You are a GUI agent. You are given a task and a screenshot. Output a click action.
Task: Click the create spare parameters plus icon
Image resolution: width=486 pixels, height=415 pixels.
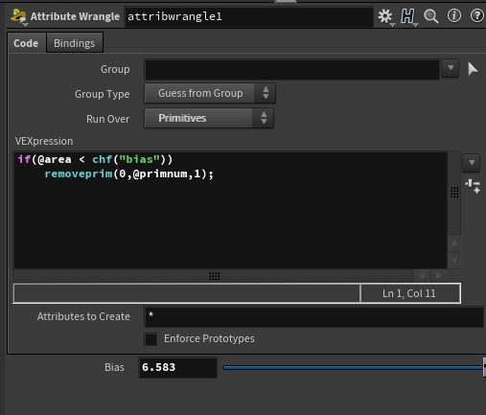pos(473,186)
